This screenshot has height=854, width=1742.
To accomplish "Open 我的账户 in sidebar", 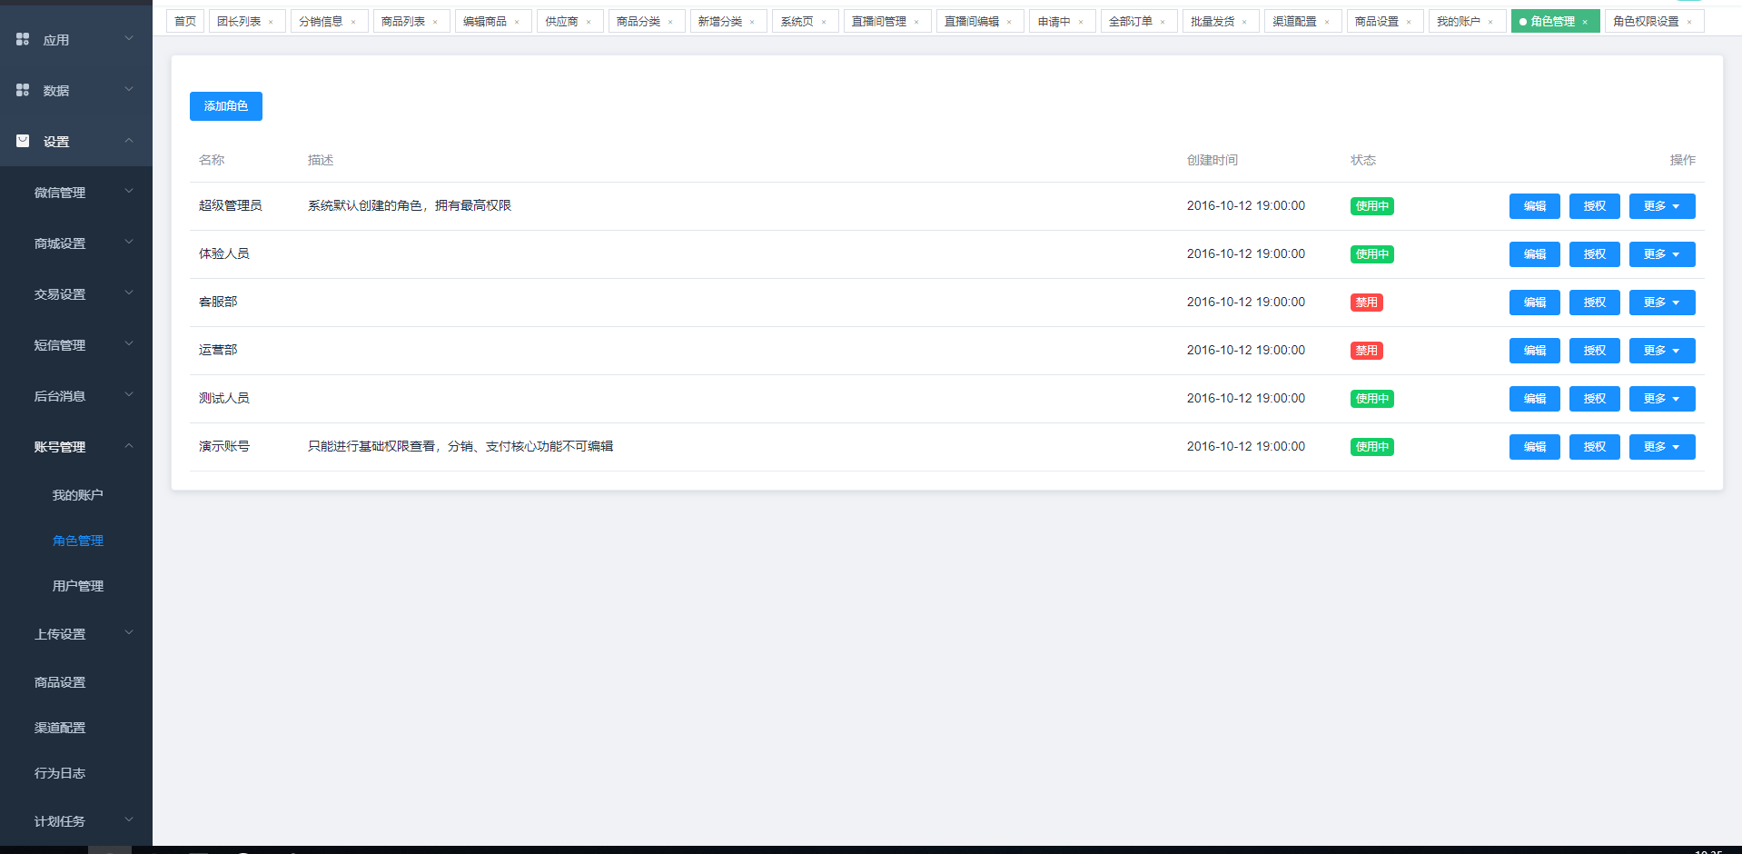I will [78, 495].
